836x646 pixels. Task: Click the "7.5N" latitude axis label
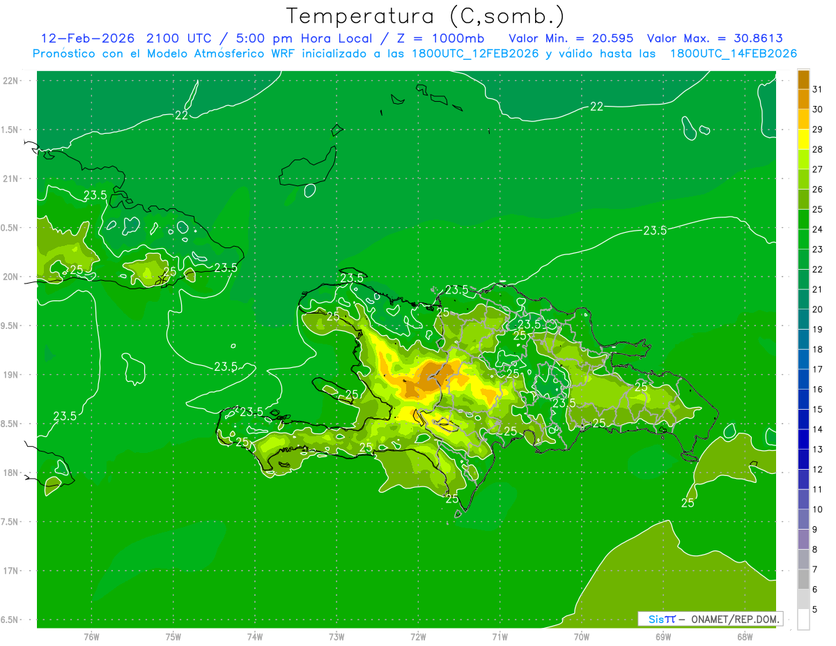(x=10, y=521)
